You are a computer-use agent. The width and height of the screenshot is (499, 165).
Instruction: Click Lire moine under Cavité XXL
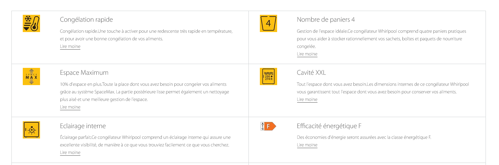click(307, 100)
